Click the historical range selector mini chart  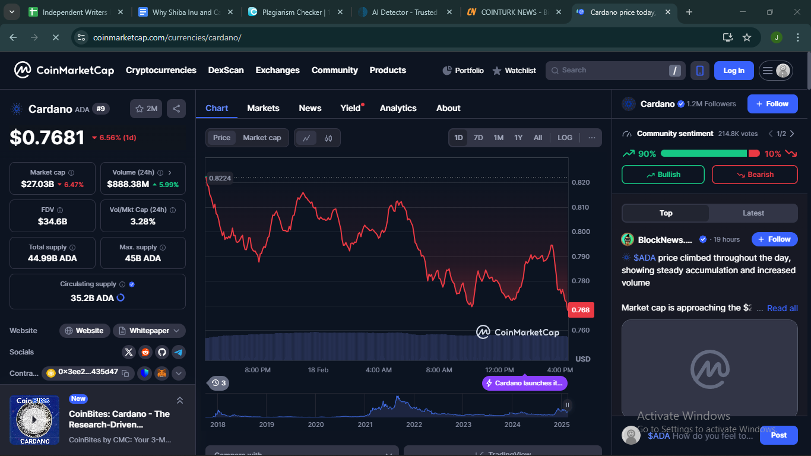pyautogui.click(x=386, y=406)
